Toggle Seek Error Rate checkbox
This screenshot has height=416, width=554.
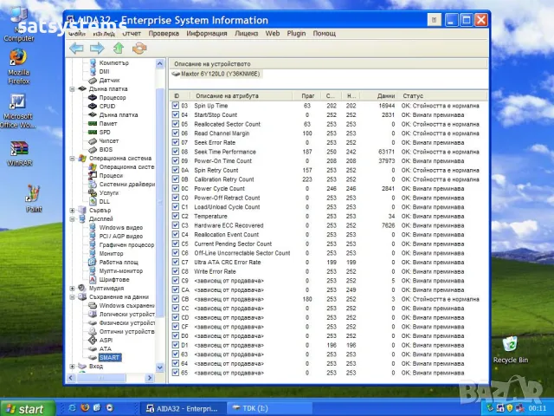click(176, 142)
